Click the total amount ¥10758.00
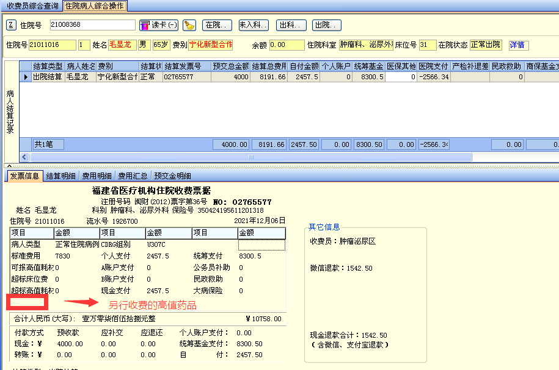The width and height of the screenshot is (559, 370). (x=263, y=319)
